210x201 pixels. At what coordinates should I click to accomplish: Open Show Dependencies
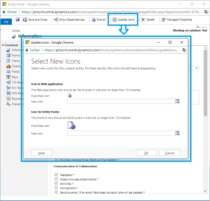tap(69, 20)
